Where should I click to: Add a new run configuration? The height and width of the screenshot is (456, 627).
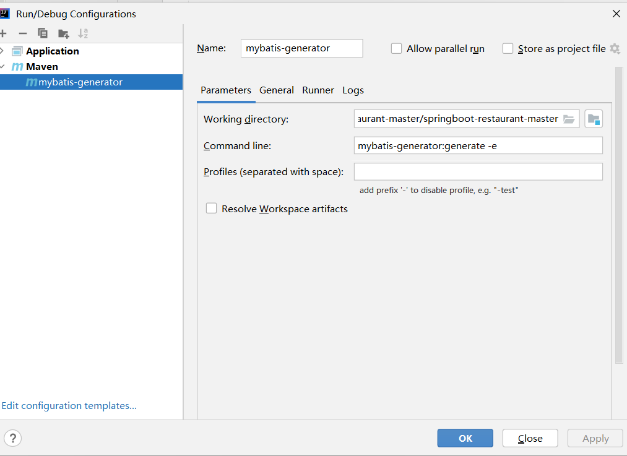[3, 33]
